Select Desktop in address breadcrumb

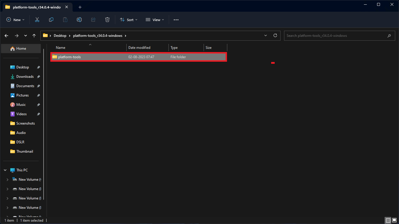click(60, 36)
